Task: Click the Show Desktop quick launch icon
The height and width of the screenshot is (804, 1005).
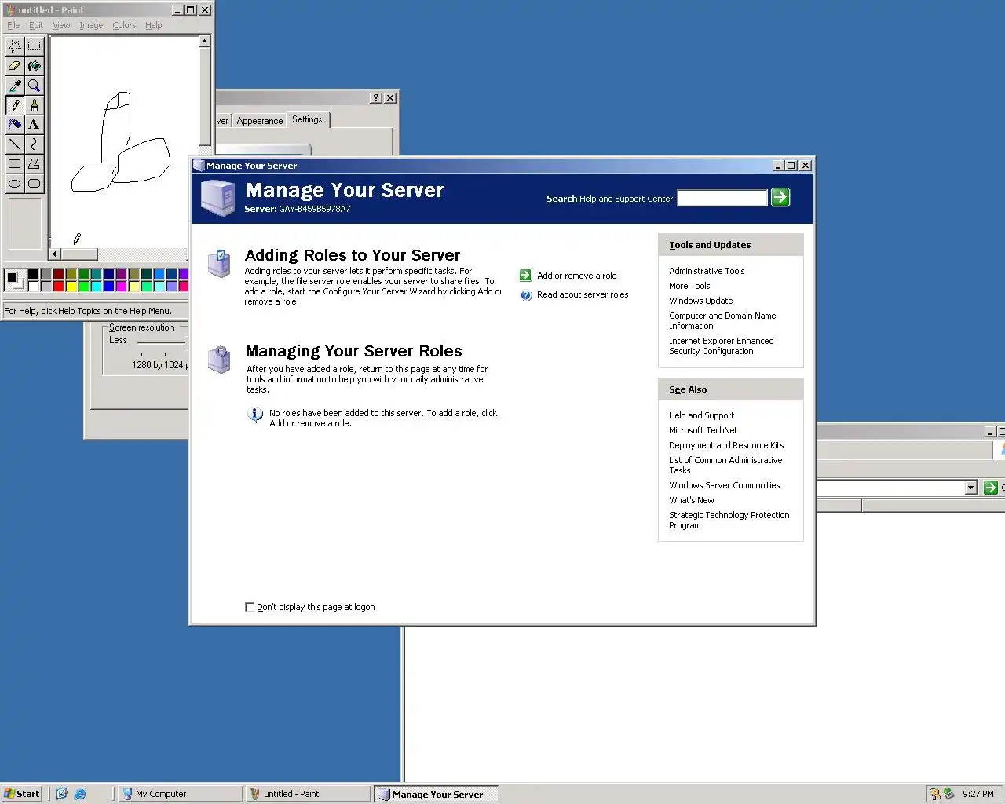Action: pyautogui.click(x=61, y=794)
